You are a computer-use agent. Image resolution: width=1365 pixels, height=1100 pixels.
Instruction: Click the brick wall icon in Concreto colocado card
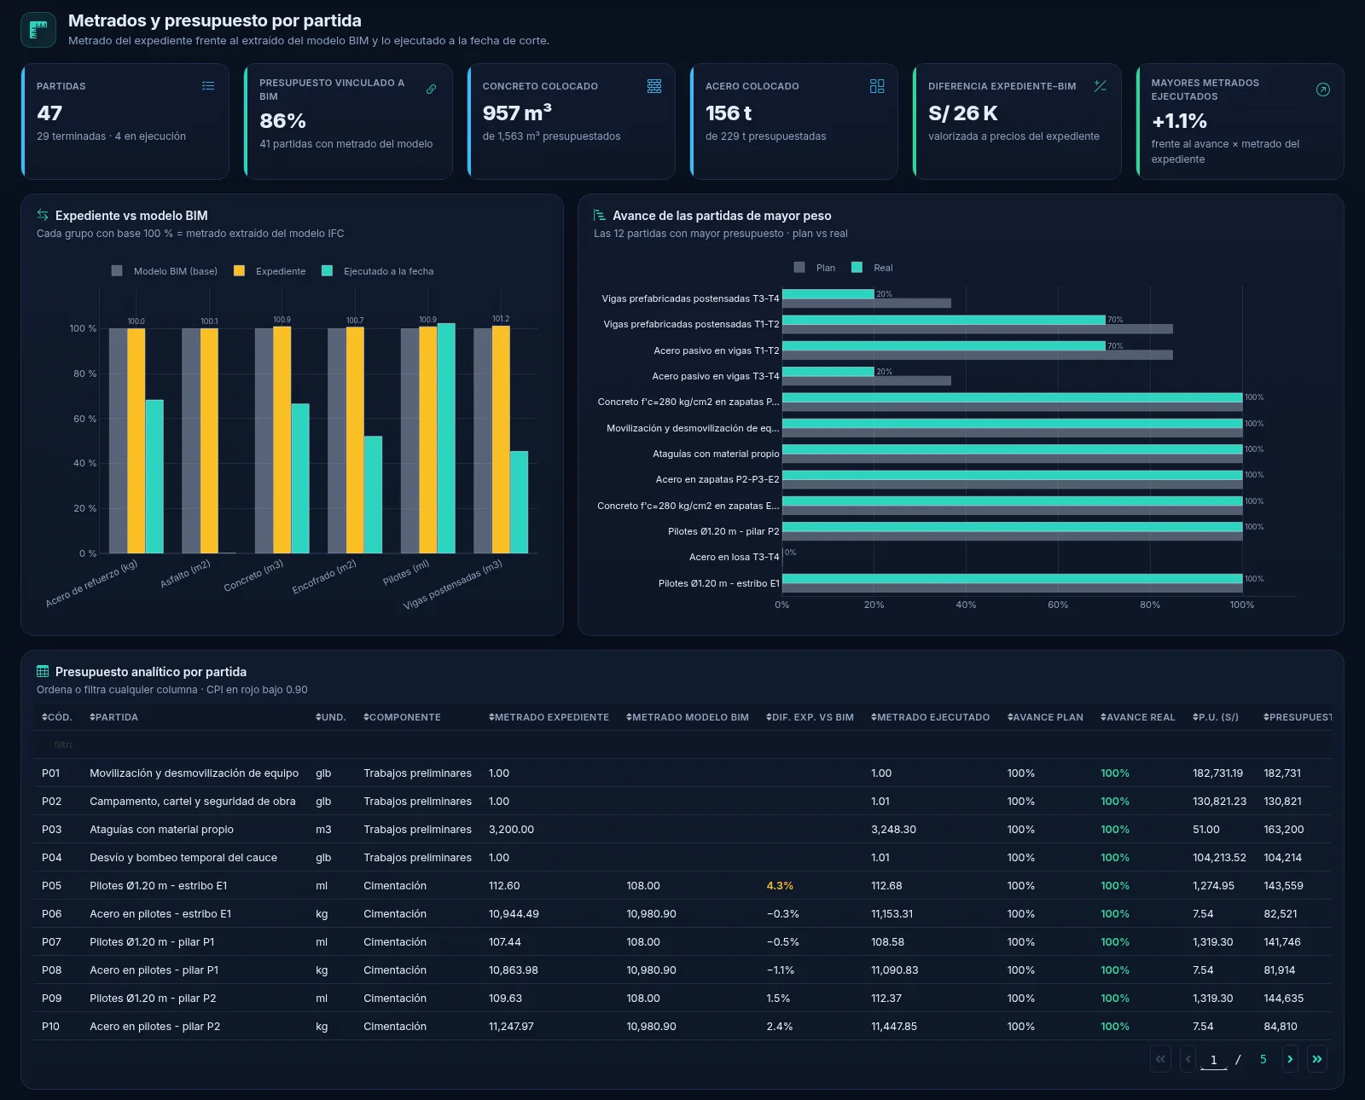(x=654, y=86)
